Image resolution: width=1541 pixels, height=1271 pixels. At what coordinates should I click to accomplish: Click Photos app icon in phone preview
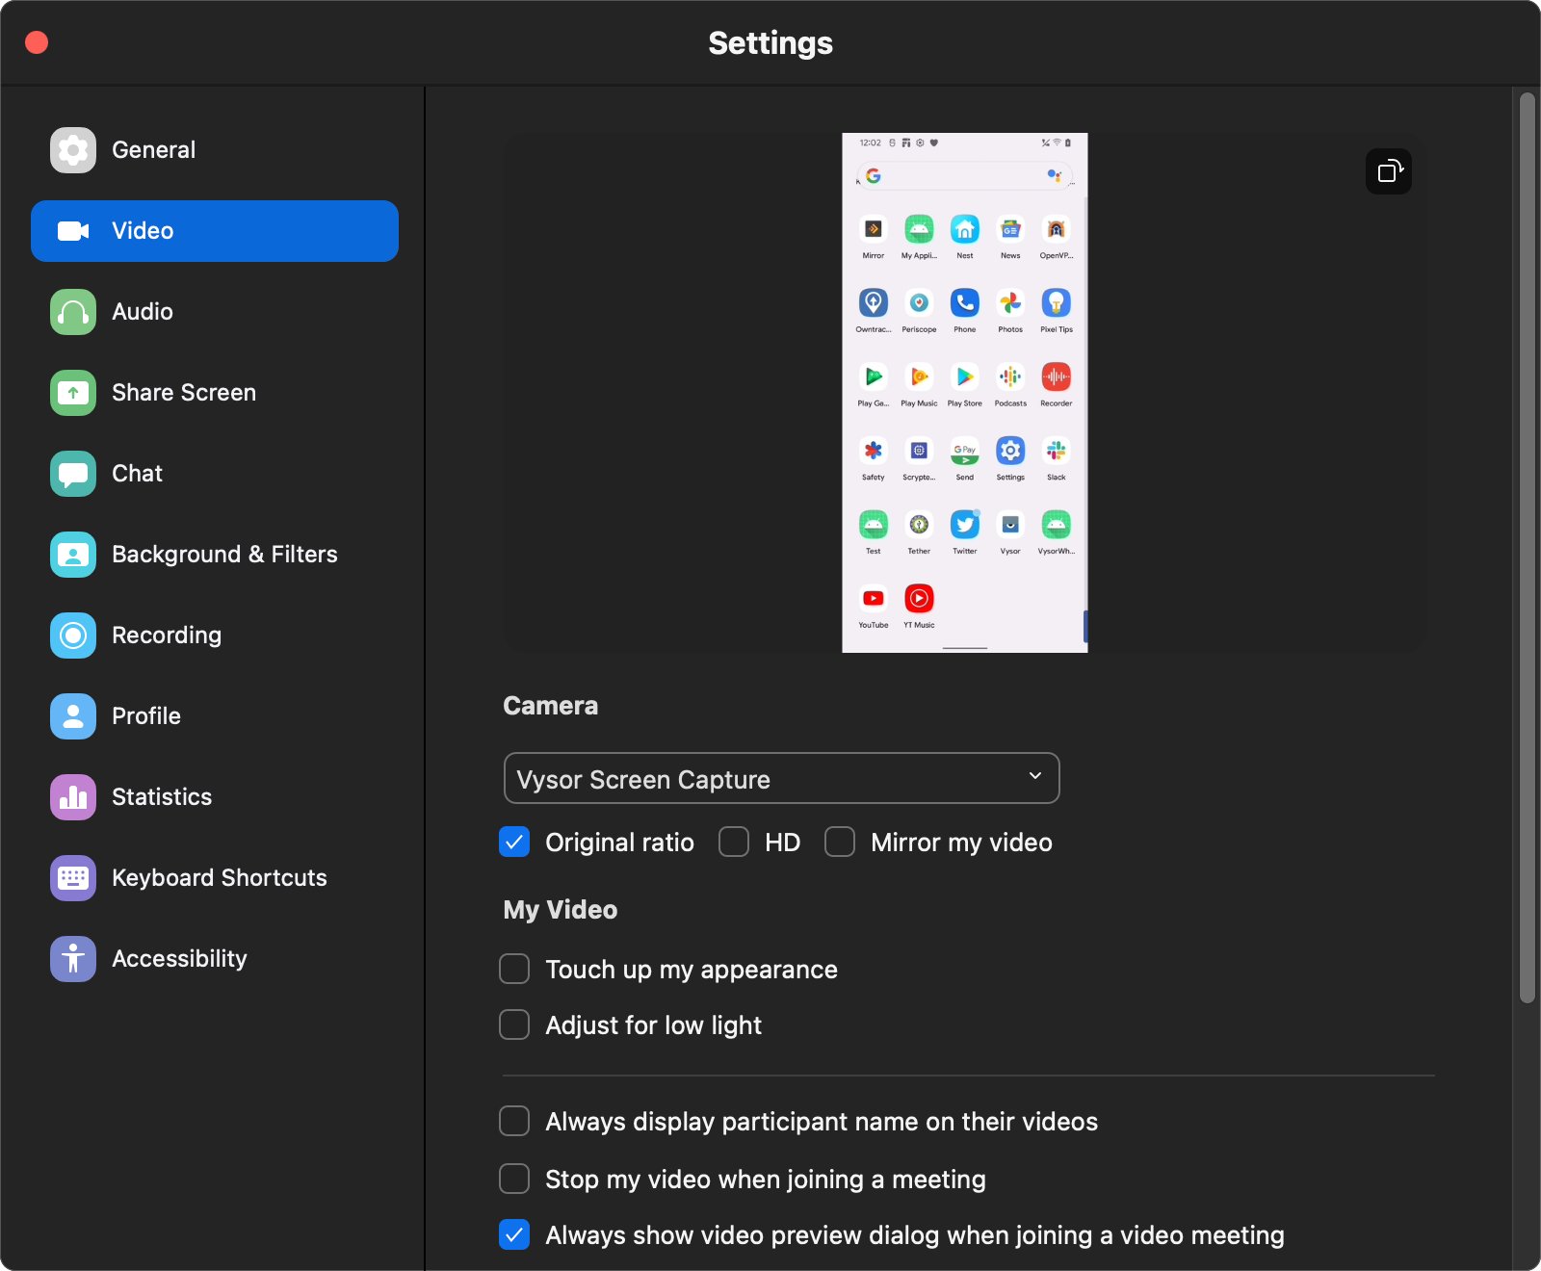(x=1010, y=302)
